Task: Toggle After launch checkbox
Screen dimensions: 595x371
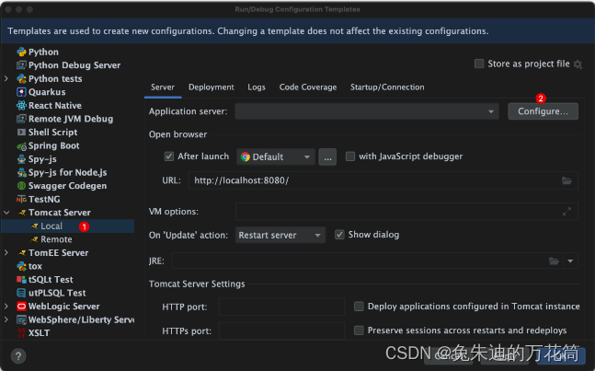Action: (169, 157)
